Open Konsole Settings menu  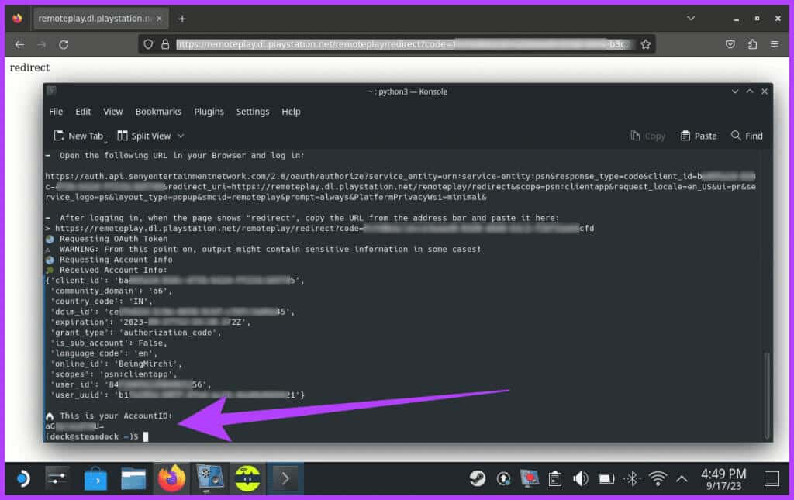(x=253, y=112)
